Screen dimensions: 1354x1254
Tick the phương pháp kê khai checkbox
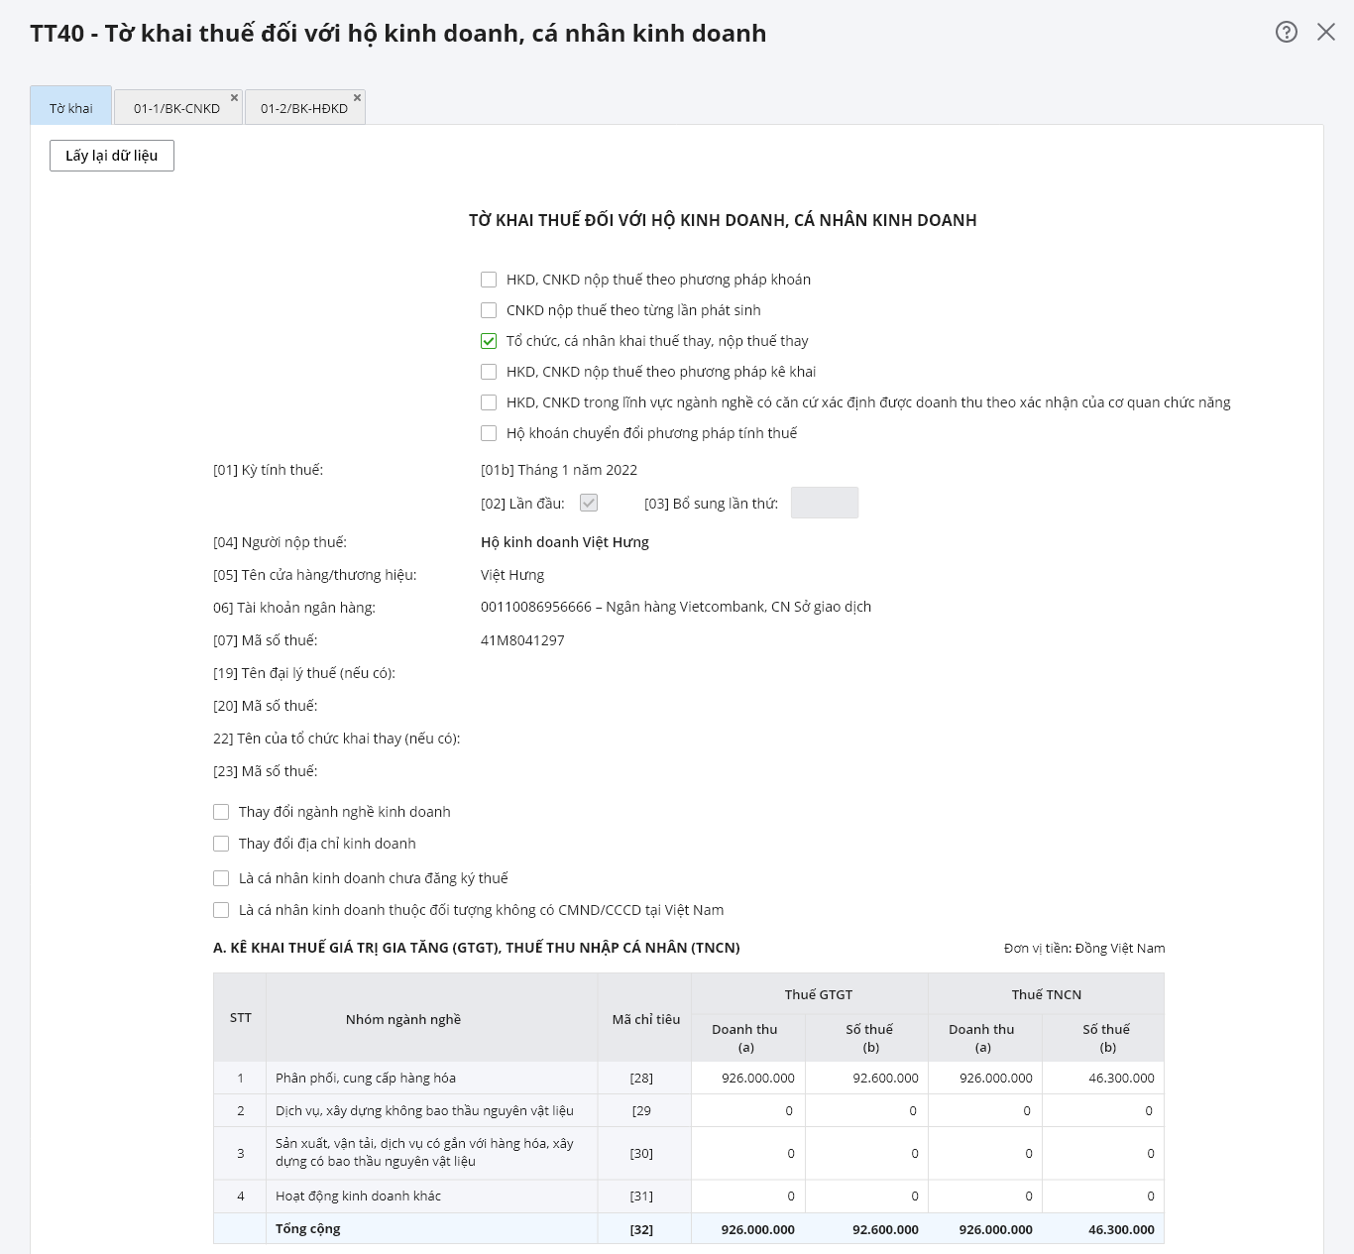489,372
